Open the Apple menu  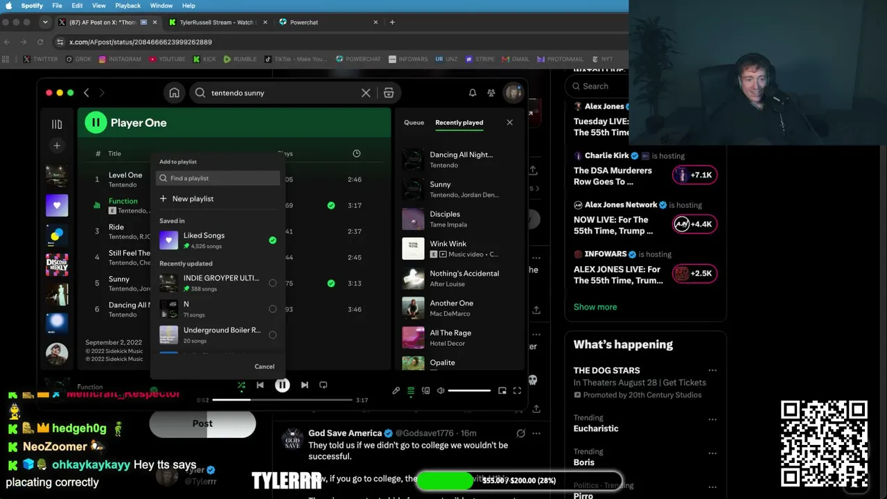click(8, 6)
